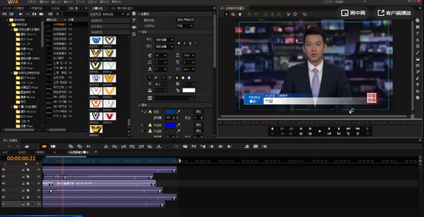Click the 客户端播放 button
Screen dimensions: 424x217
(x=395, y=12)
